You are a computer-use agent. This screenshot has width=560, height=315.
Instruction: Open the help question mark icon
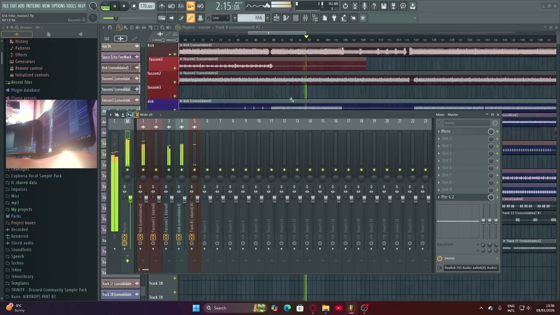coord(374,6)
